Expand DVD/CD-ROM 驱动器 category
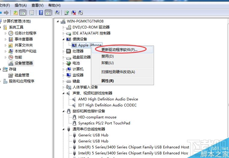The image size is (229, 158). pos(63,27)
